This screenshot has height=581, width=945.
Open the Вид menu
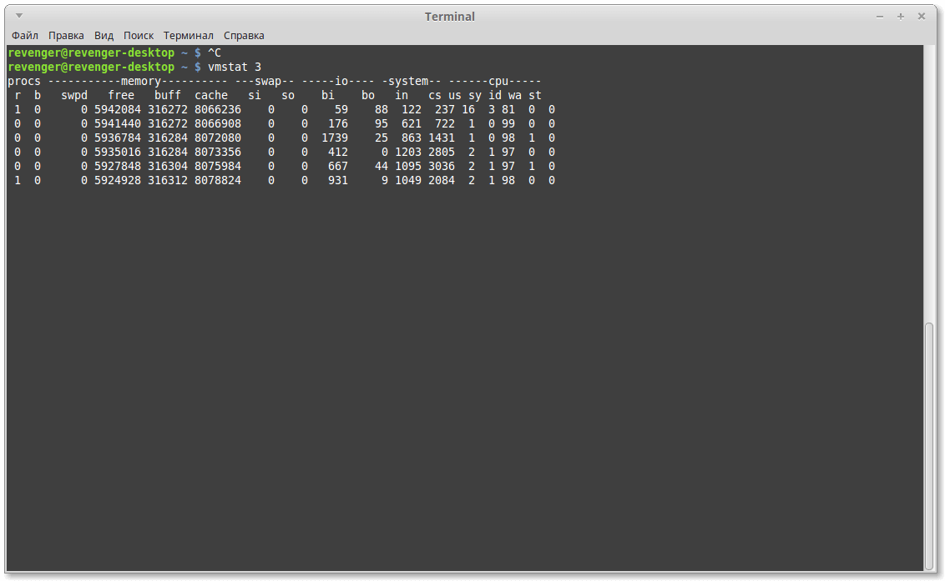[x=104, y=36]
